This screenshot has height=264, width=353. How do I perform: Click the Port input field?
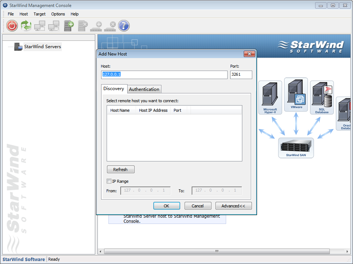pyautogui.click(x=241, y=75)
